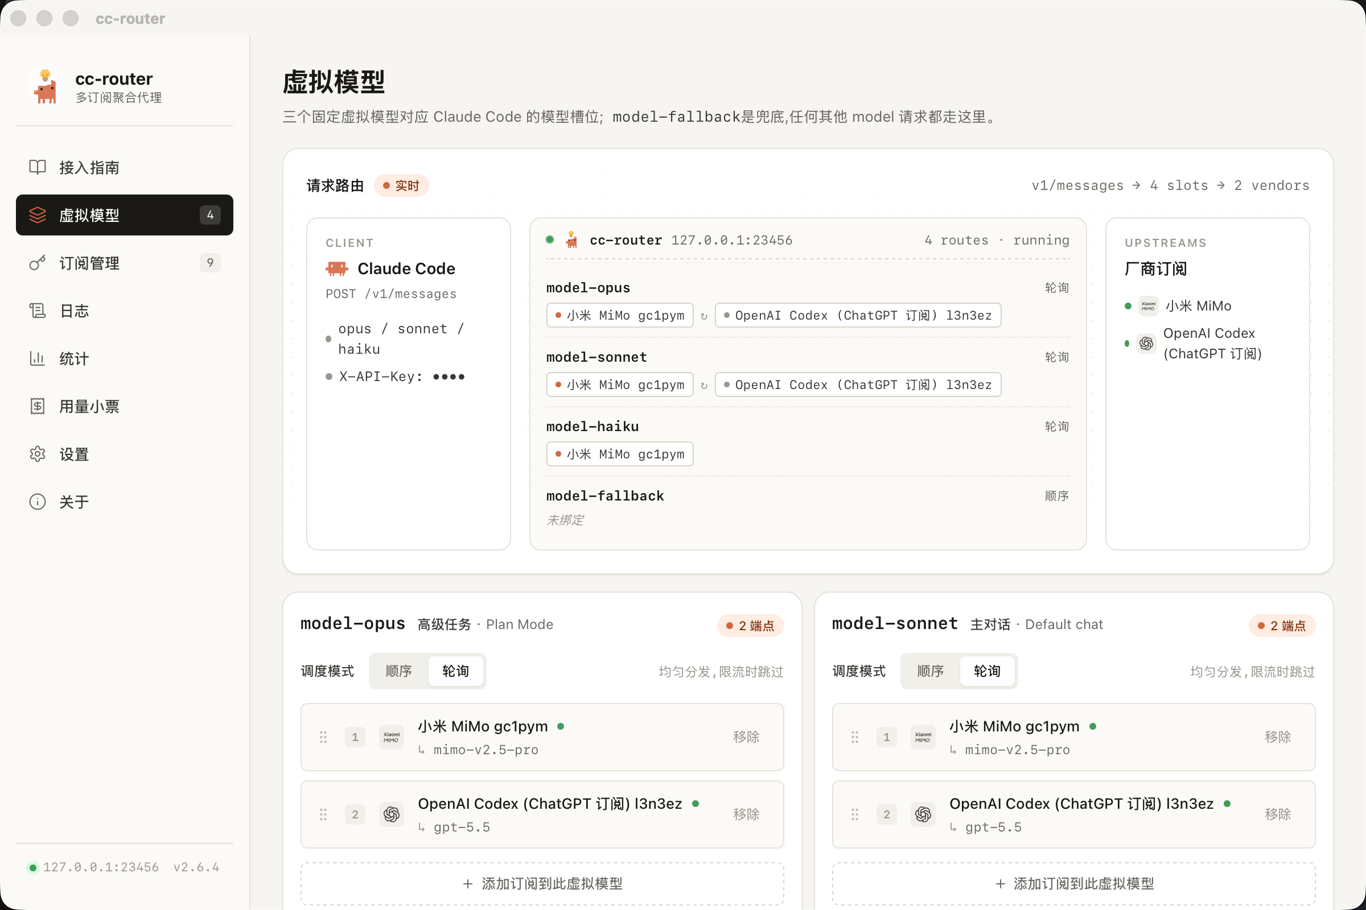Open the 关于 page
The height and width of the screenshot is (910, 1366).
click(x=124, y=502)
